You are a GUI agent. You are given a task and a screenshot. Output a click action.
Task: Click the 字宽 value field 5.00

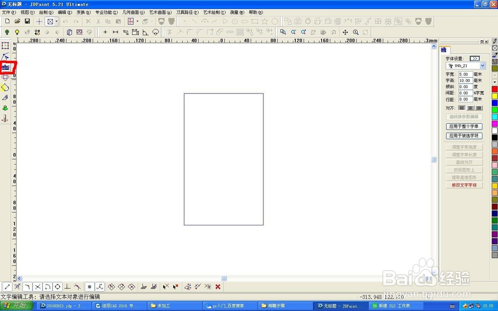466,74
